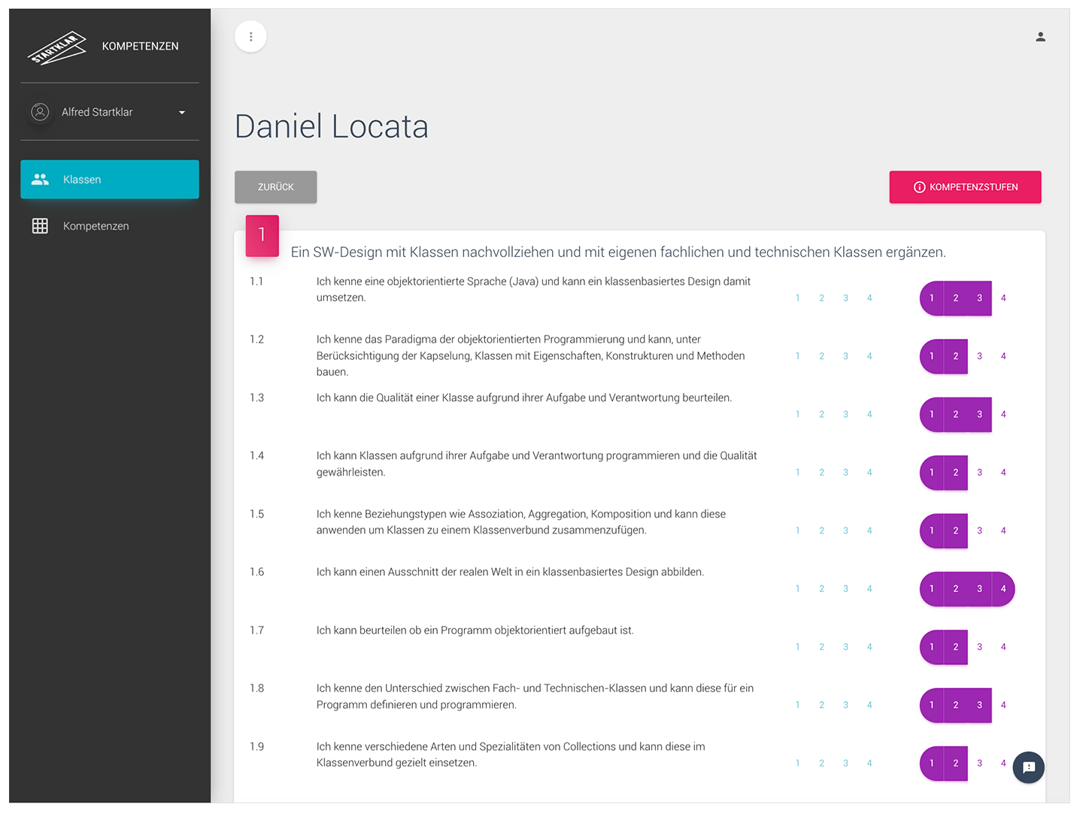Select purple level 3 for competency 1.2

979,356
